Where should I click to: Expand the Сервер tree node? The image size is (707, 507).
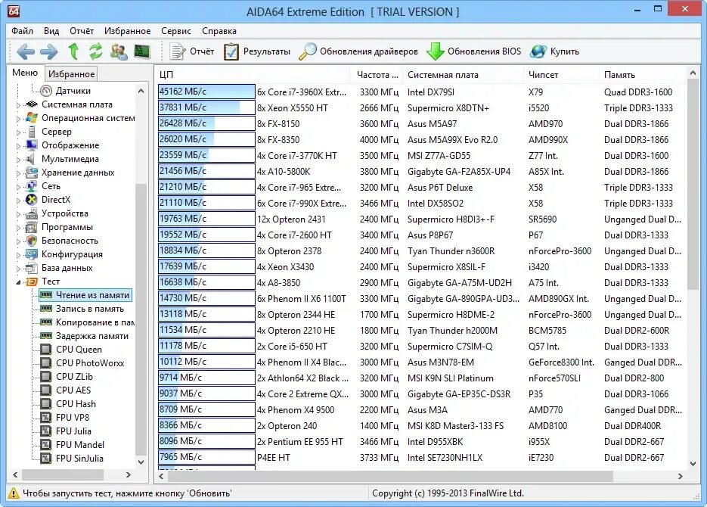18,132
